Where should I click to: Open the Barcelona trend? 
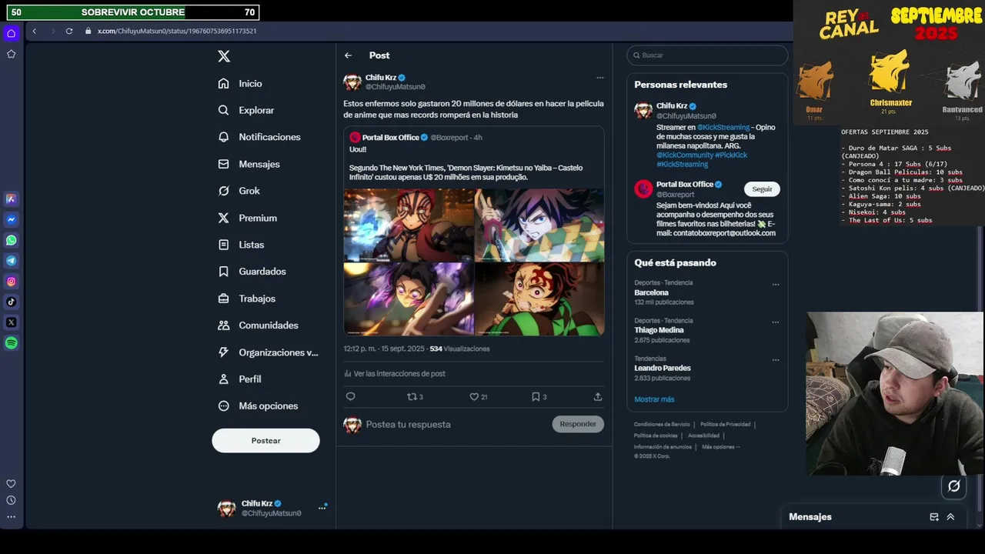[651, 293]
